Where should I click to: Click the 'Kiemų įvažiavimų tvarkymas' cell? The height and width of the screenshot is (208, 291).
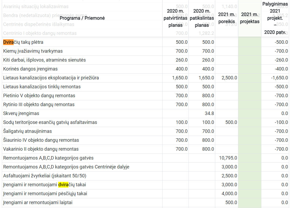point(33,51)
